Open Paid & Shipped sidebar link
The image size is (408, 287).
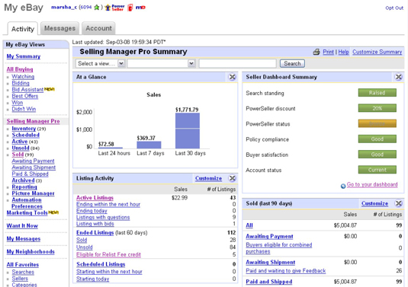(x=30, y=174)
